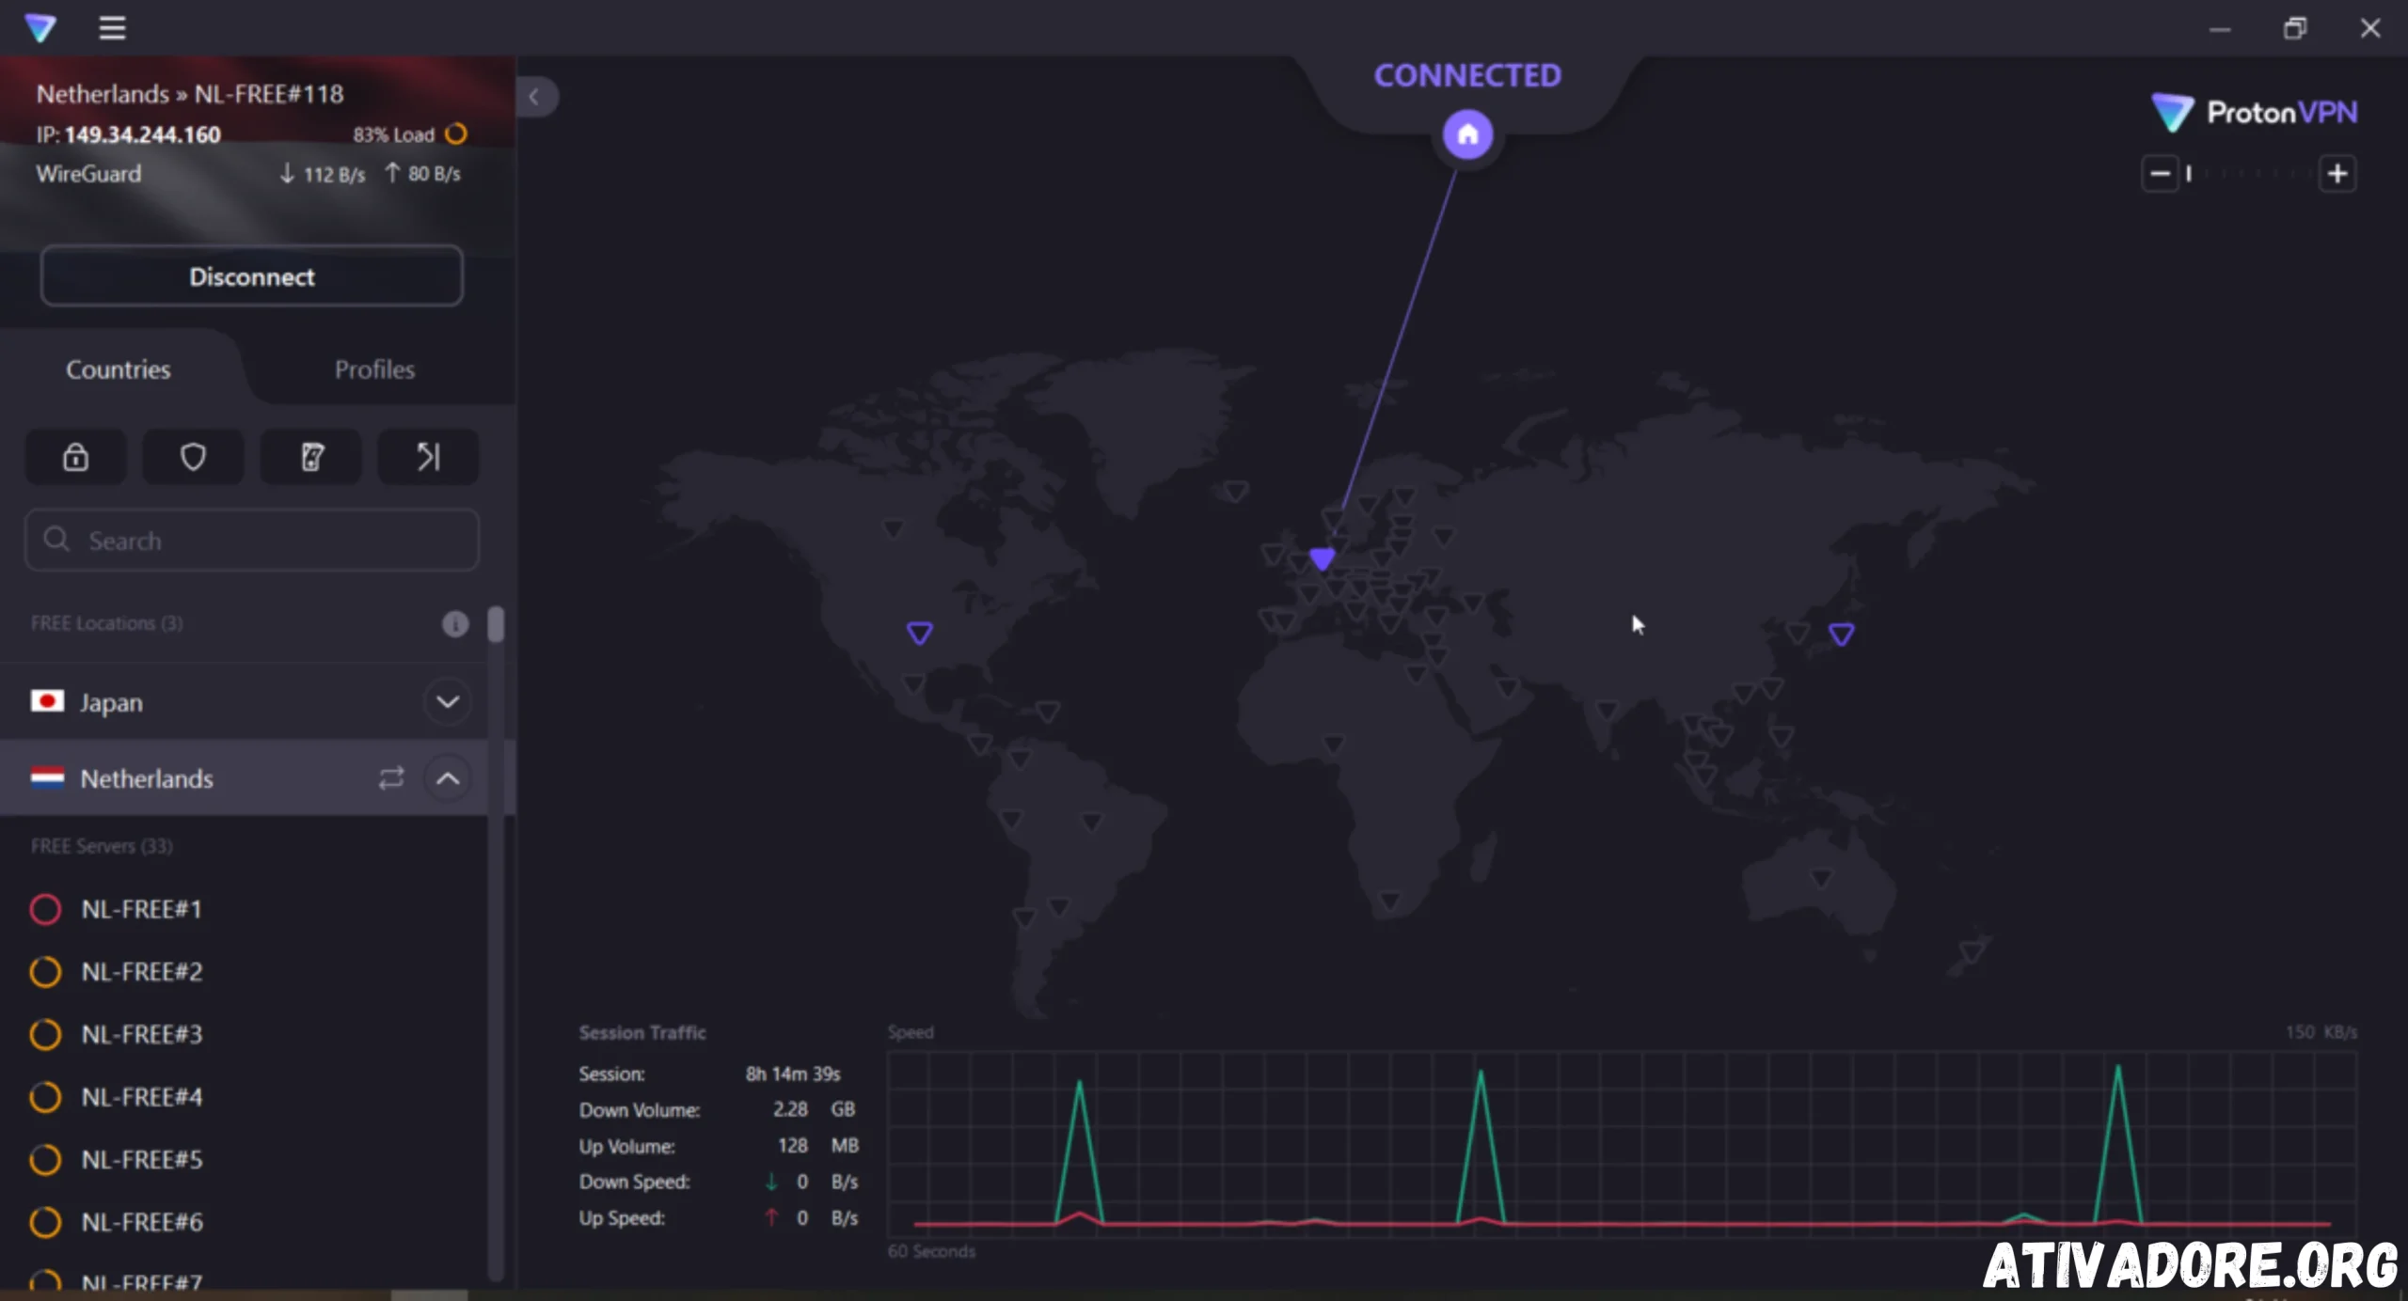2408x1301 pixels.
Task: Select server NL-FREE#1
Action: [142, 909]
